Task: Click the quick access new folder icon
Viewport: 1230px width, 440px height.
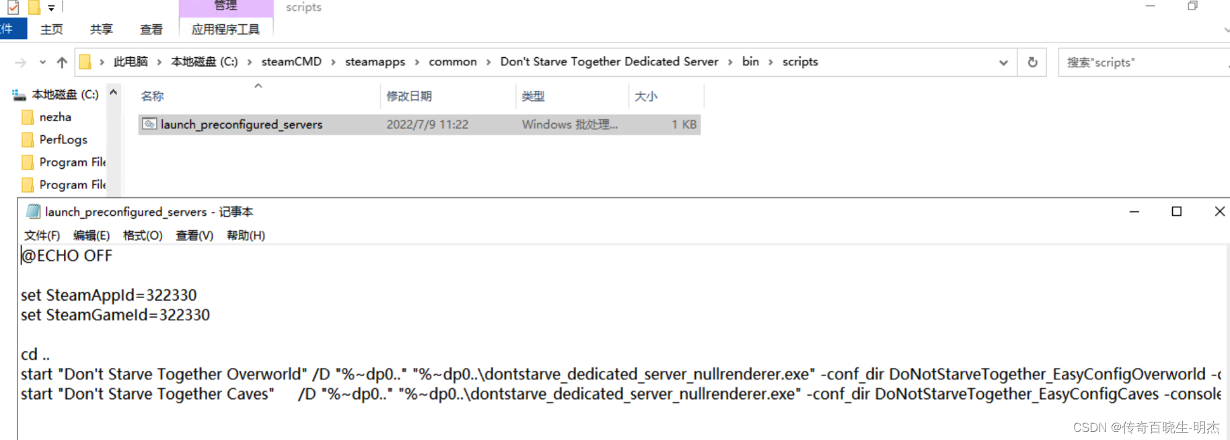Action: (34, 8)
